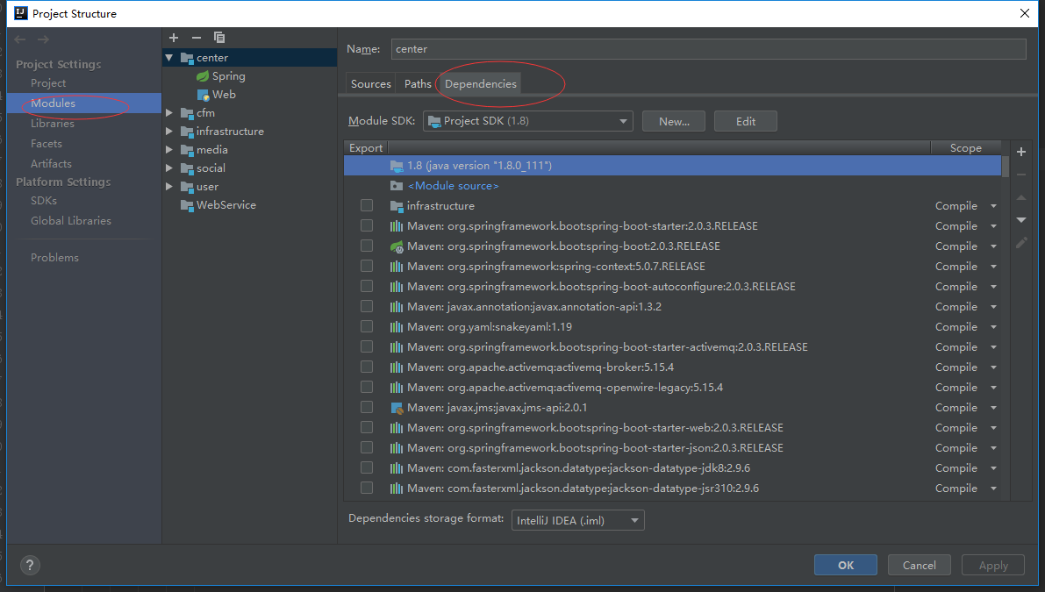The width and height of the screenshot is (1045, 592).
Task: Click the Module source folder icon
Action: (397, 186)
